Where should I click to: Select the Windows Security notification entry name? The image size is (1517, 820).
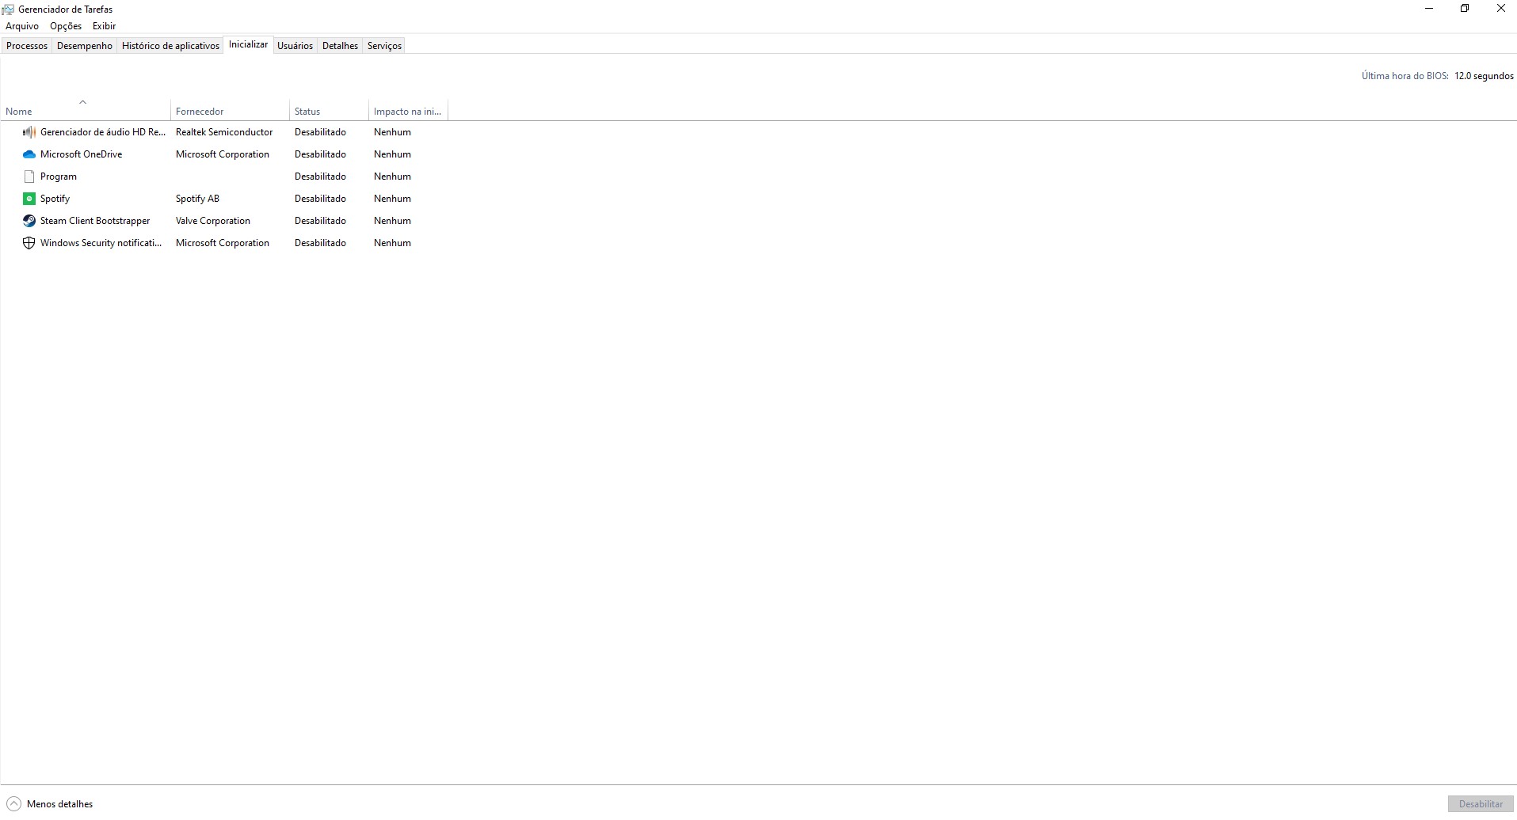pos(101,243)
